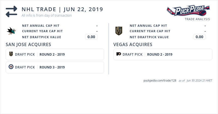Screen dimensions: 218x114
Task: Click the San Jose Acquires heading
Action: (x=28, y=44)
